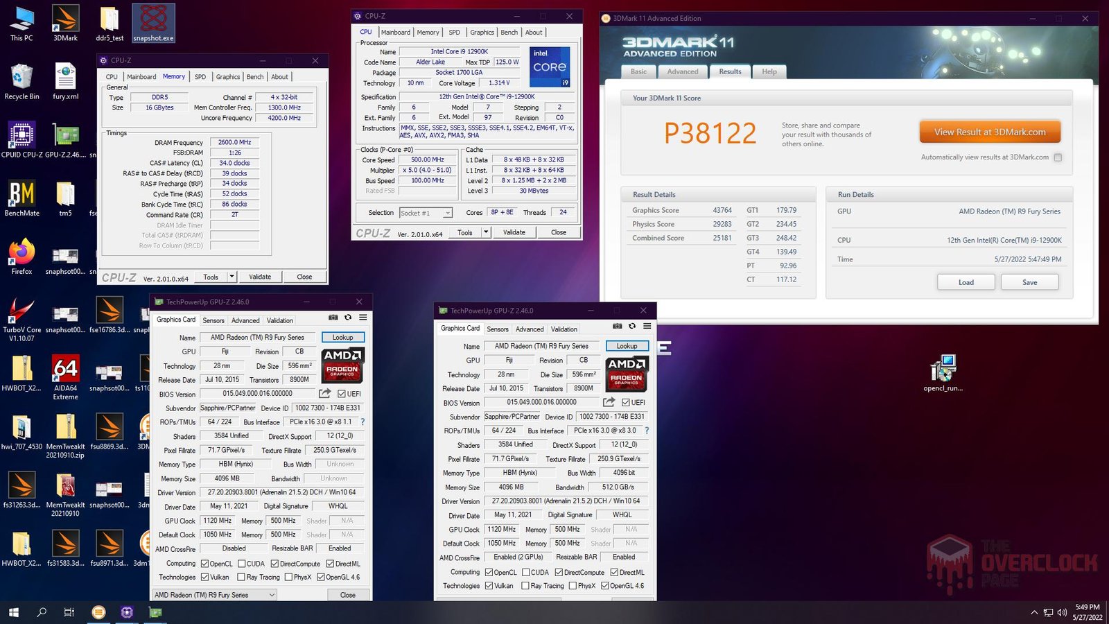Click the Windows Start button
This screenshot has height=624, width=1109.
[13, 612]
